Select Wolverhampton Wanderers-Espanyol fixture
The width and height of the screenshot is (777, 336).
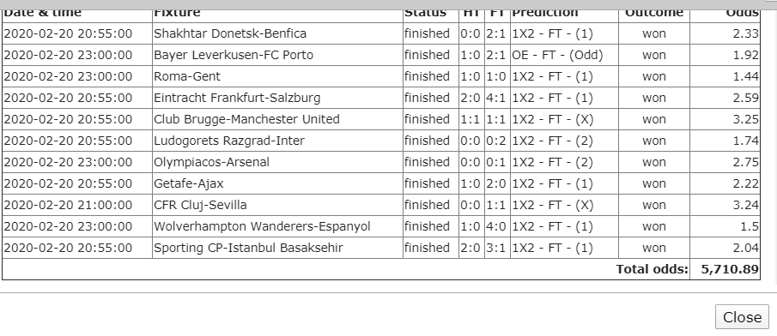click(277, 226)
